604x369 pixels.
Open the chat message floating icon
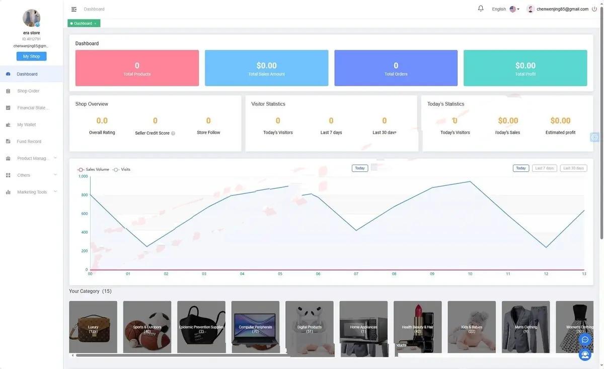585,340
